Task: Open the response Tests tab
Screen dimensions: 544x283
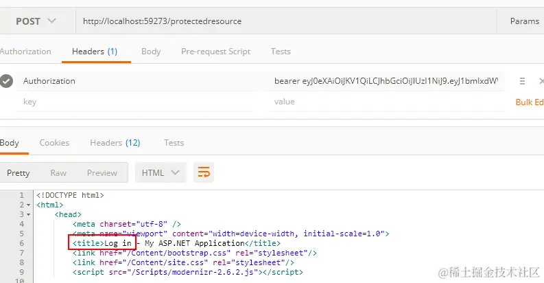Action: [174, 143]
